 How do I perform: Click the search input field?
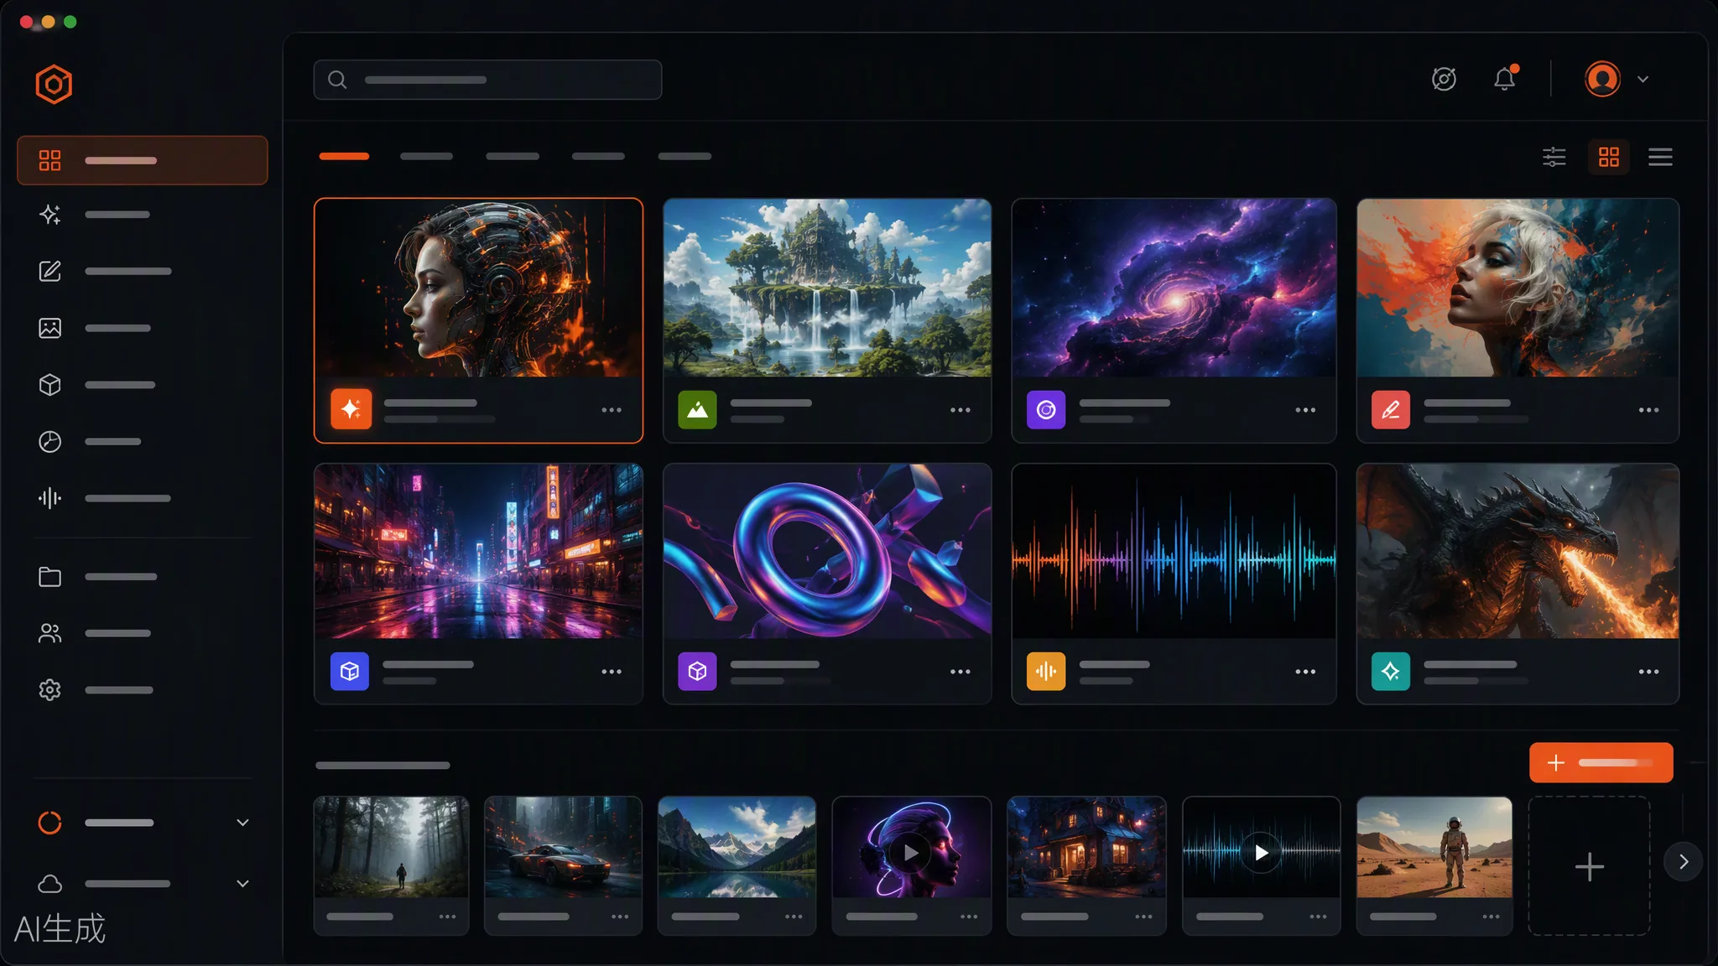click(x=487, y=80)
